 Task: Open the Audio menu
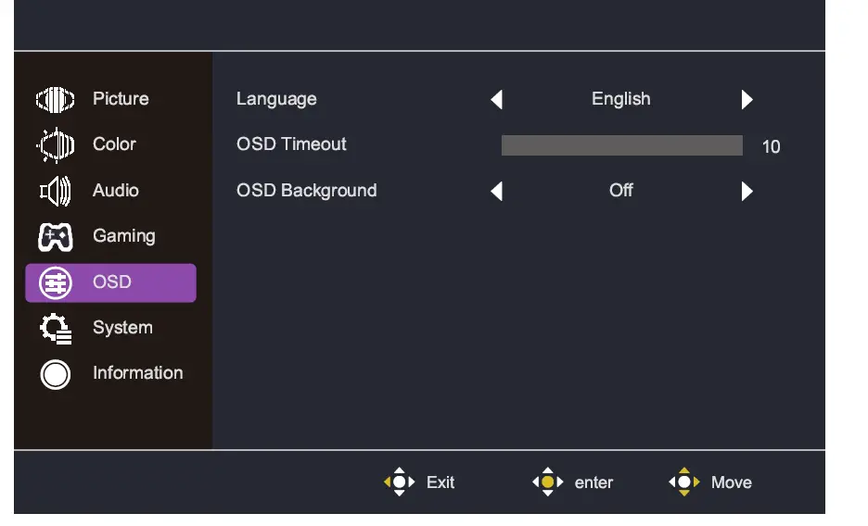[116, 191]
